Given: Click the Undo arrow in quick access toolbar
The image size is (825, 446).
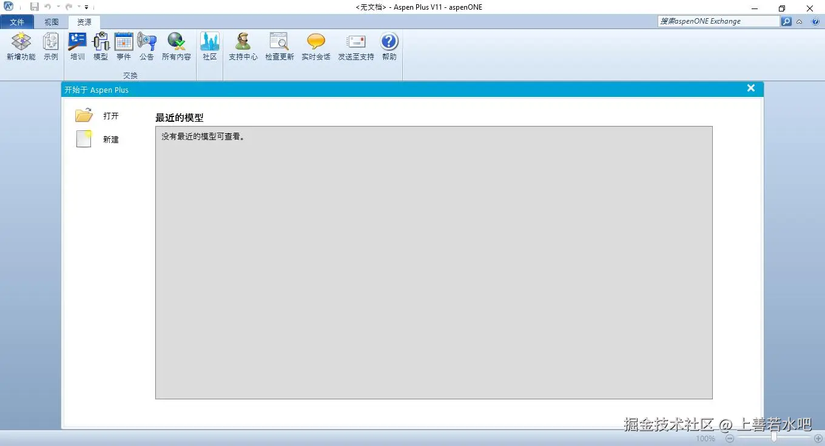Looking at the screenshot, I should (x=48, y=7).
